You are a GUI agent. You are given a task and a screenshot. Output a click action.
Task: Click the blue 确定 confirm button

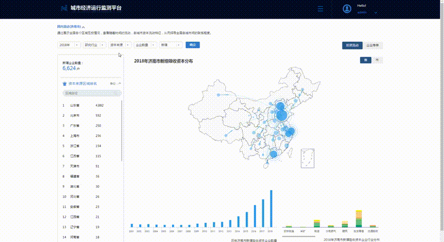[x=193, y=45]
